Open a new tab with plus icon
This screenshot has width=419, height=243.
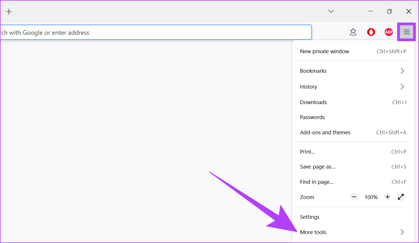point(9,12)
